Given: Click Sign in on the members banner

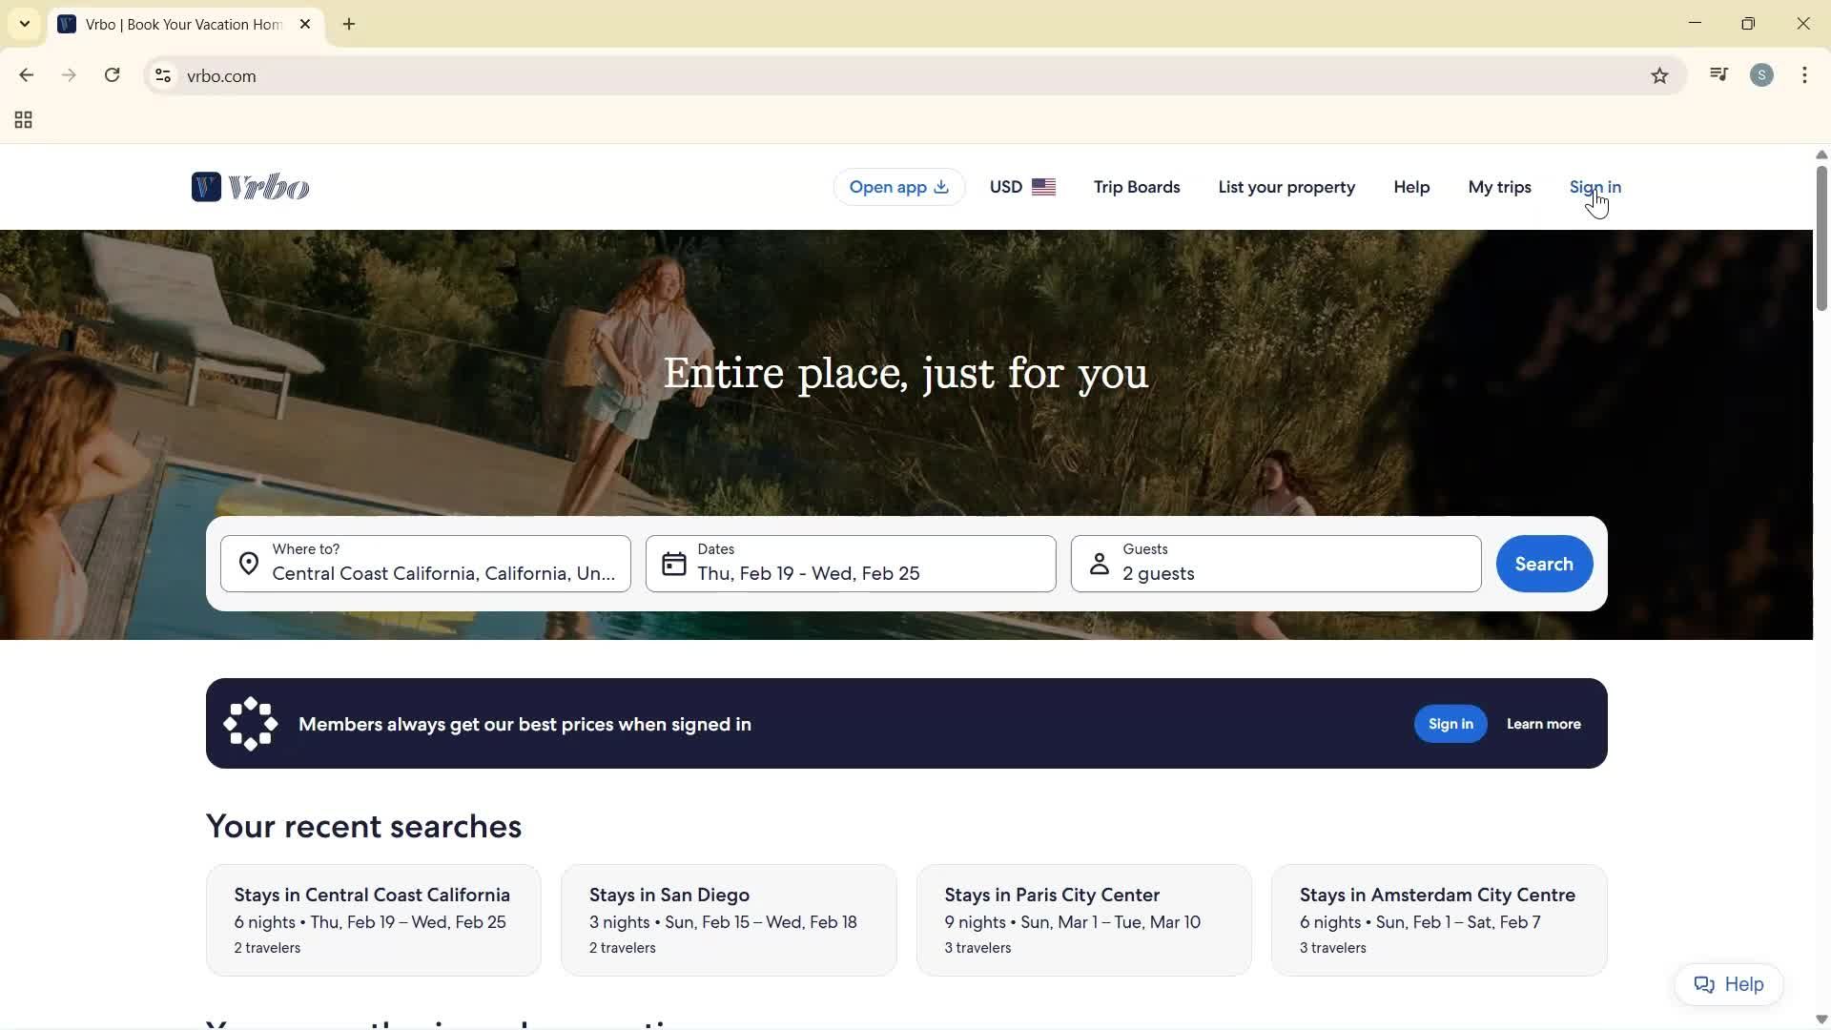Looking at the screenshot, I should coord(1450,723).
